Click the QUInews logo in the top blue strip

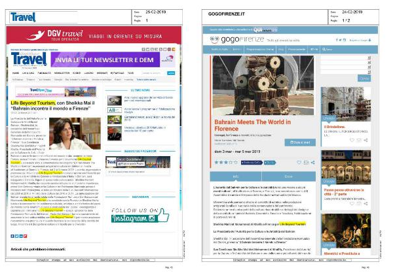click(265, 30)
